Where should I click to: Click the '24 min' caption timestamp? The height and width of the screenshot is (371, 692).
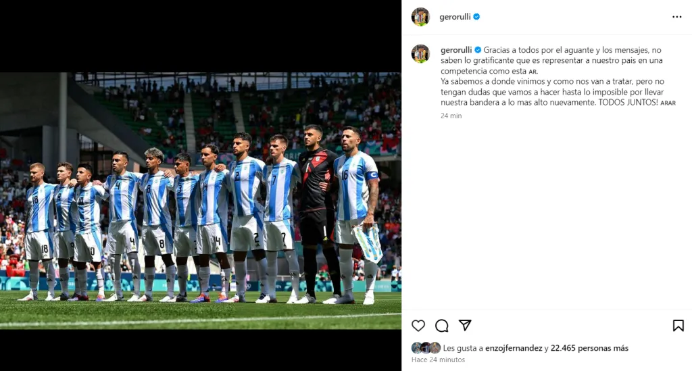(x=451, y=116)
